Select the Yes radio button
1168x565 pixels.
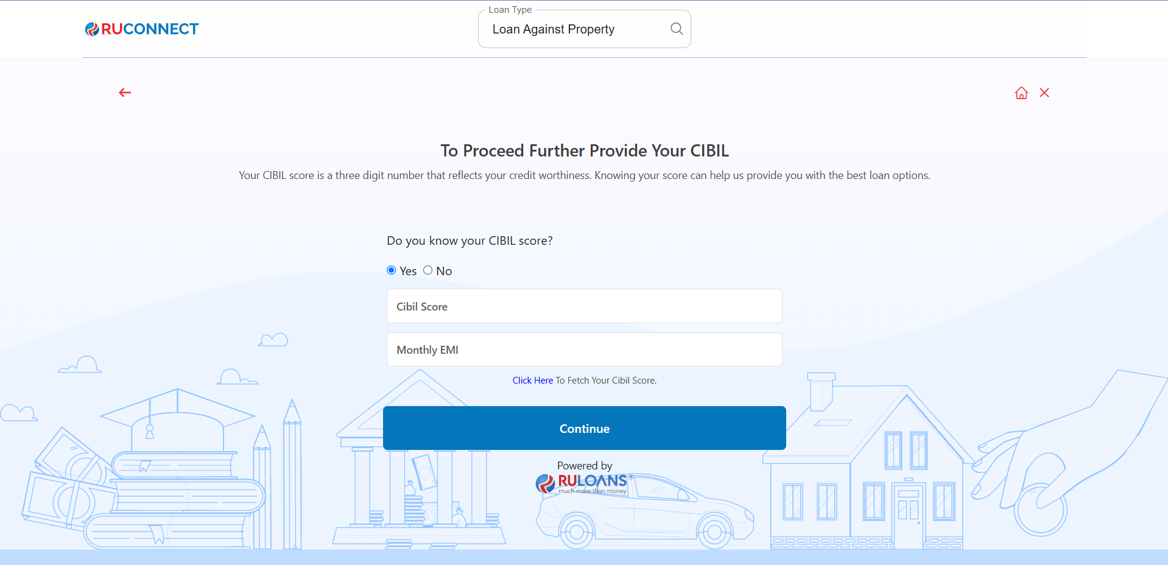tap(392, 270)
